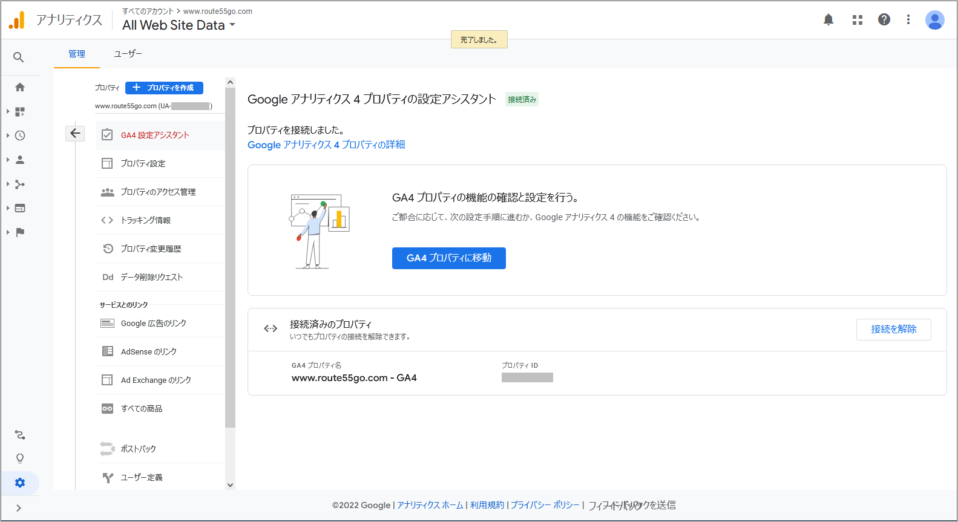Expand the Customization section arrow
The height and width of the screenshot is (522, 958).
click(8, 111)
